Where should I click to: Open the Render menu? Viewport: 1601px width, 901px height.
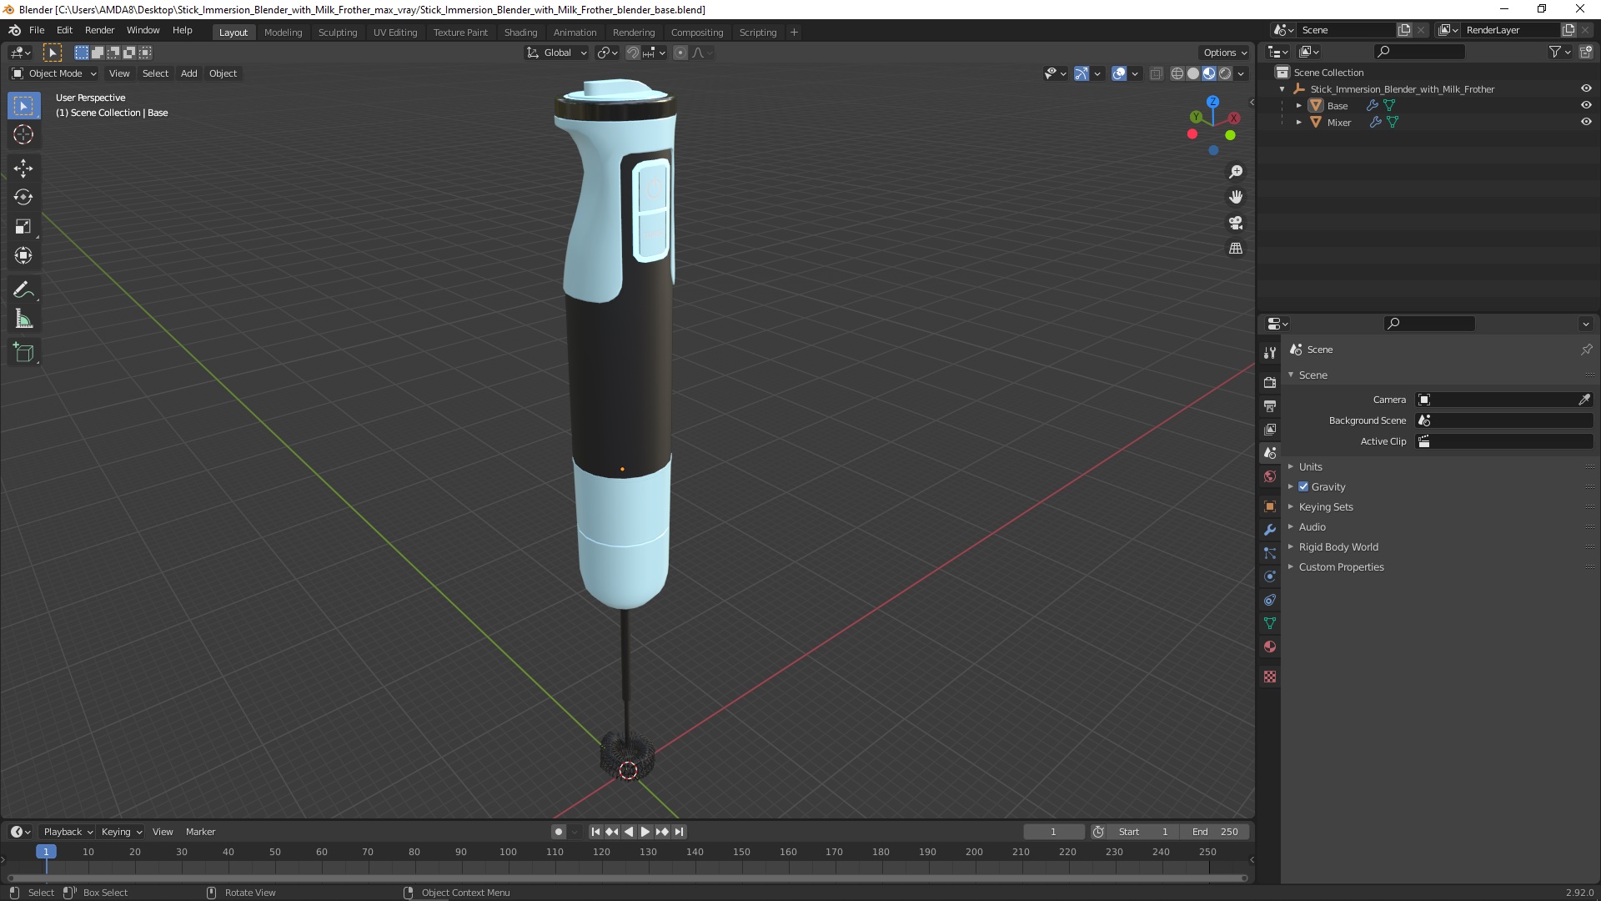(99, 30)
